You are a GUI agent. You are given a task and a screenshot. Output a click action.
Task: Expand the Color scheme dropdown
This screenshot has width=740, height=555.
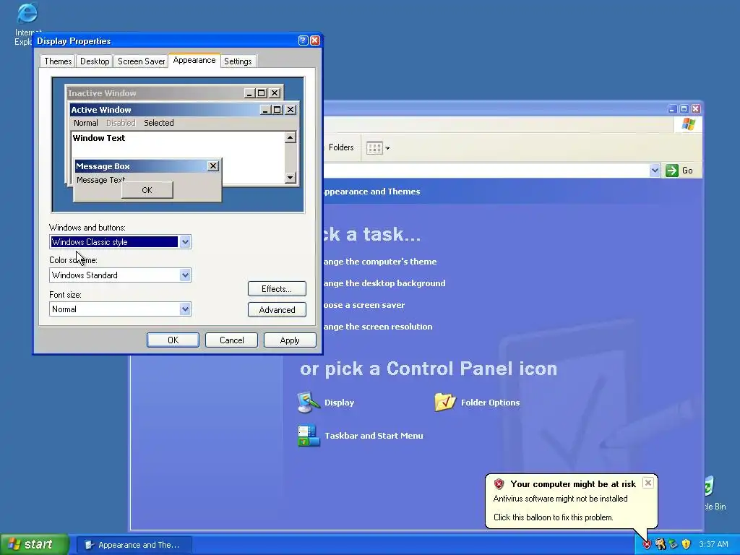pyautogui.click(x=185, y=275)
